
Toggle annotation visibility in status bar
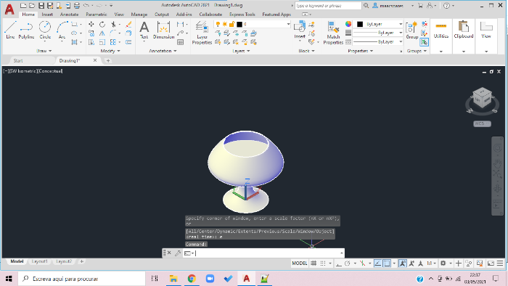tap(403, 263)
